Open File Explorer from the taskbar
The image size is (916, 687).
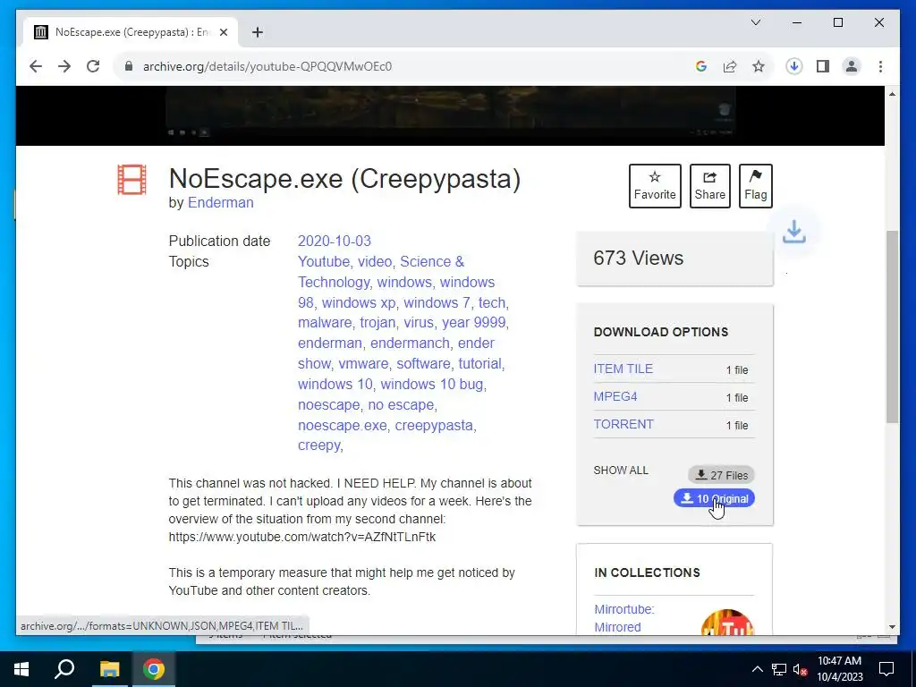tap(109, 669)
